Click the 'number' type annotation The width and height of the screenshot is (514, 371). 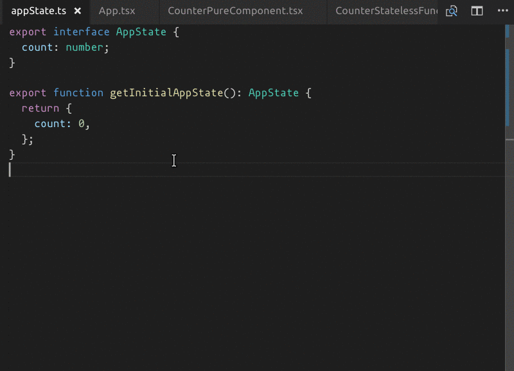[85, 47]
